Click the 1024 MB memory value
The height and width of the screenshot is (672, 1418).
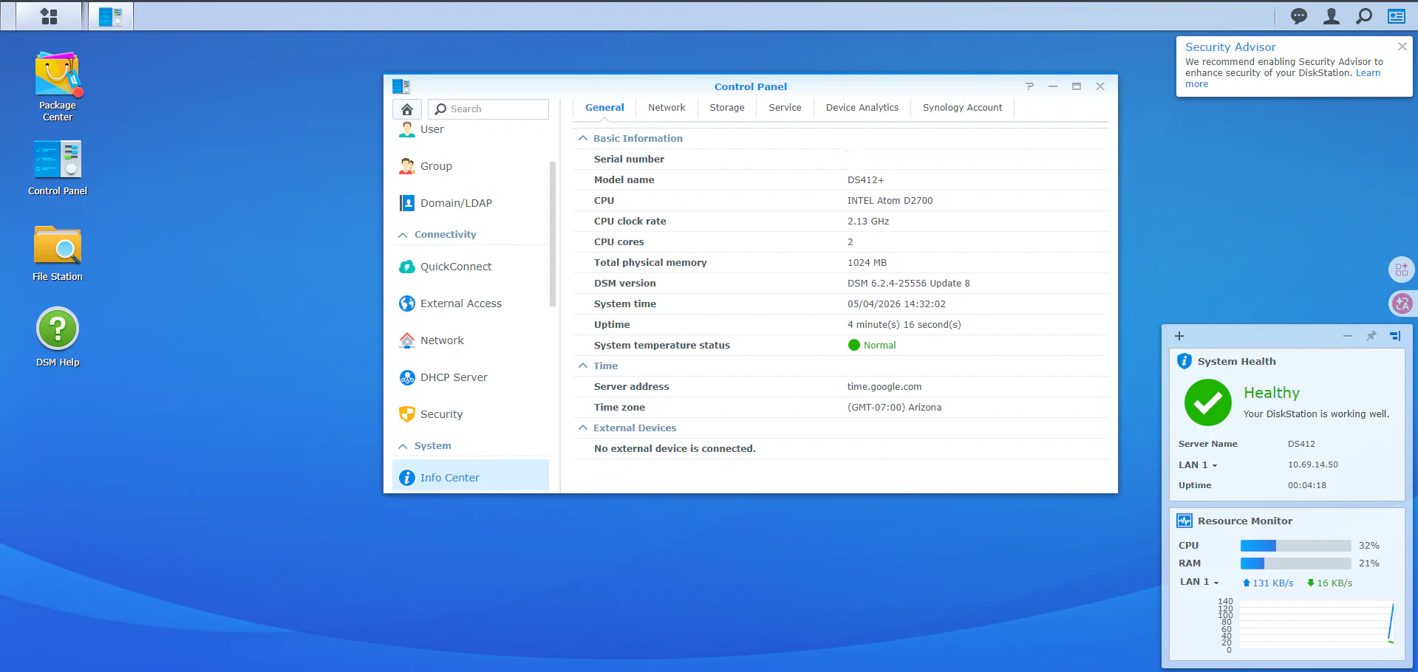click(x=867, y=262)
